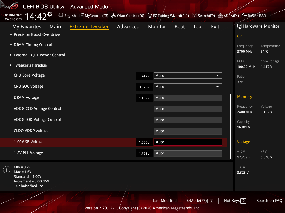Open CPU SOC Voltage Auto dropdown
285x213 pixels.
(188, 87)
